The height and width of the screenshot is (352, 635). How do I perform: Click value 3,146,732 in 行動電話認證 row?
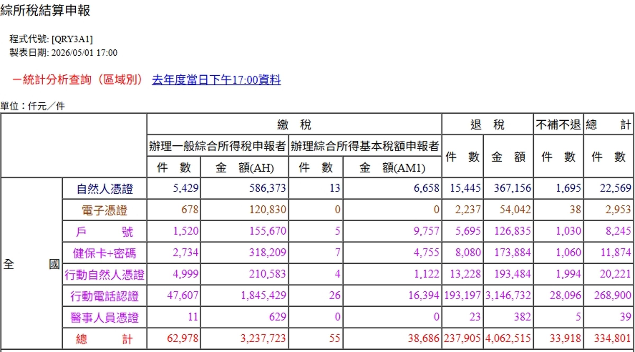pos(508,295)
